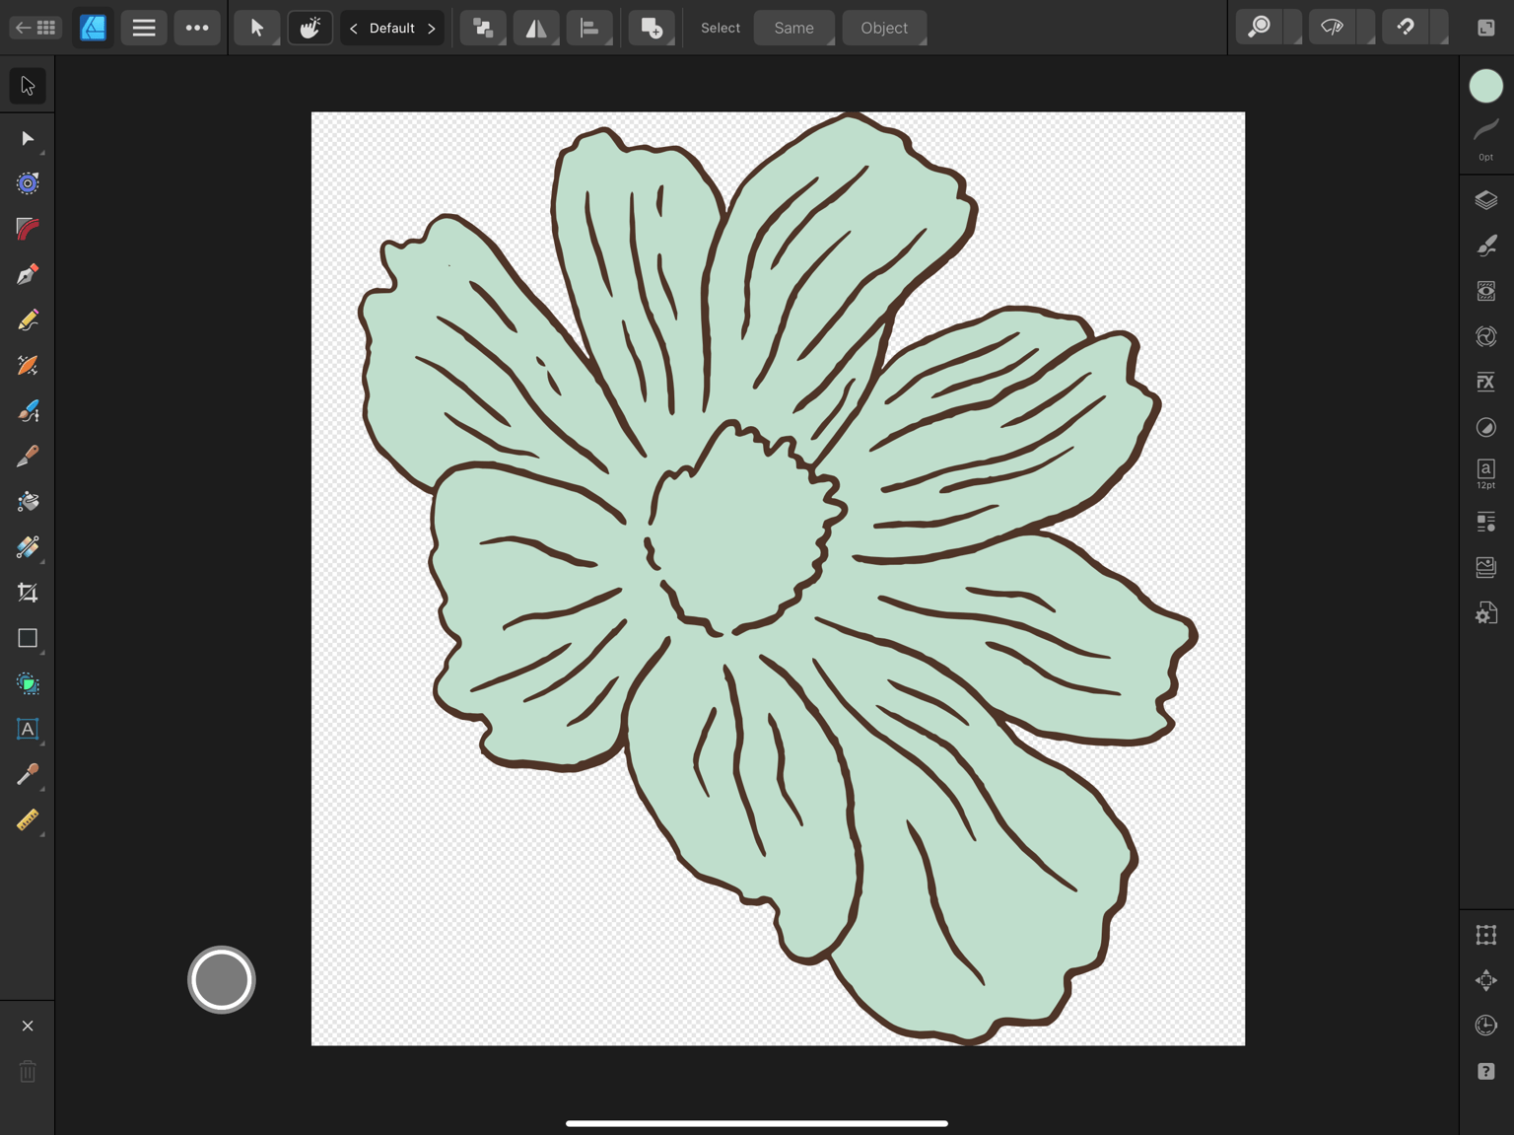1514x1135 pixels.
Task: Delete selection with the trash icon
Action: 28,1071
